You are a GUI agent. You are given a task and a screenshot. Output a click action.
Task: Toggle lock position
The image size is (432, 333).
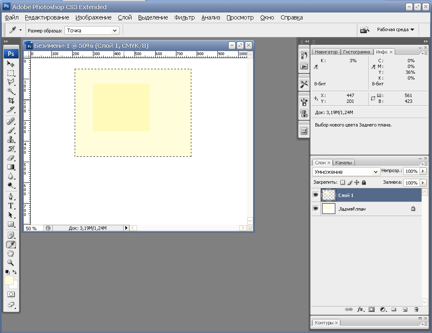coord(357,182)
